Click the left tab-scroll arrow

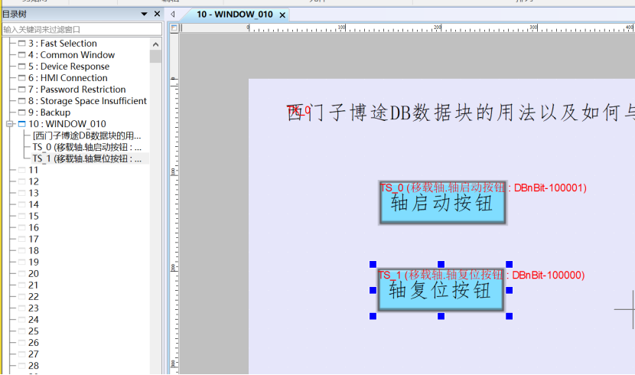[x=173, y=15]
